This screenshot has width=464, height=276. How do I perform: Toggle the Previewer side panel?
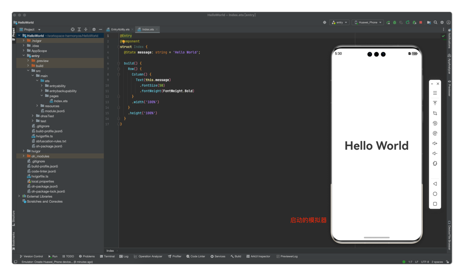(449, 88)
